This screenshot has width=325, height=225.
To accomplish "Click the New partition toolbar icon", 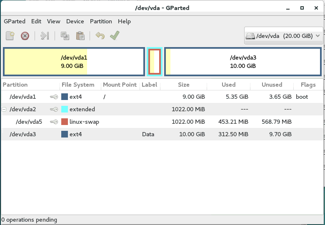I will coord(10,36).
